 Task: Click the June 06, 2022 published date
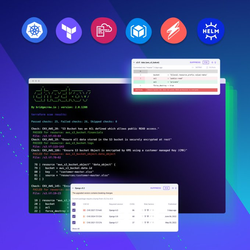pos(171,216)
